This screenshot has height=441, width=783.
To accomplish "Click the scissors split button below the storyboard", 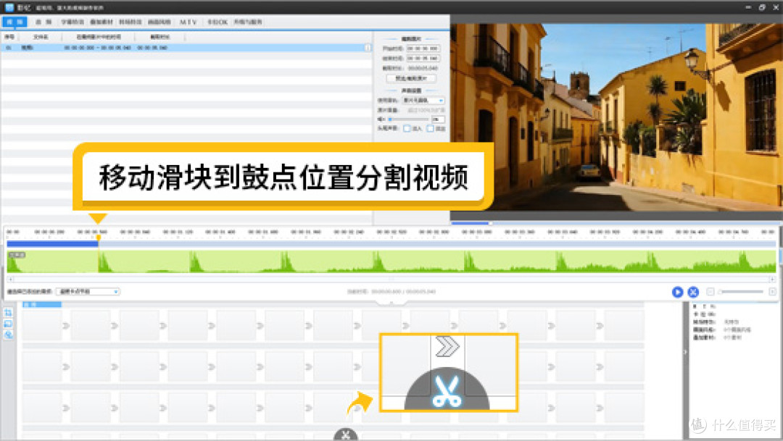I will [346, 434].
